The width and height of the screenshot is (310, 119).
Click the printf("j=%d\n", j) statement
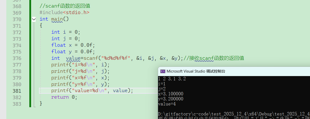pyautogui.click(x=80, y=71)
